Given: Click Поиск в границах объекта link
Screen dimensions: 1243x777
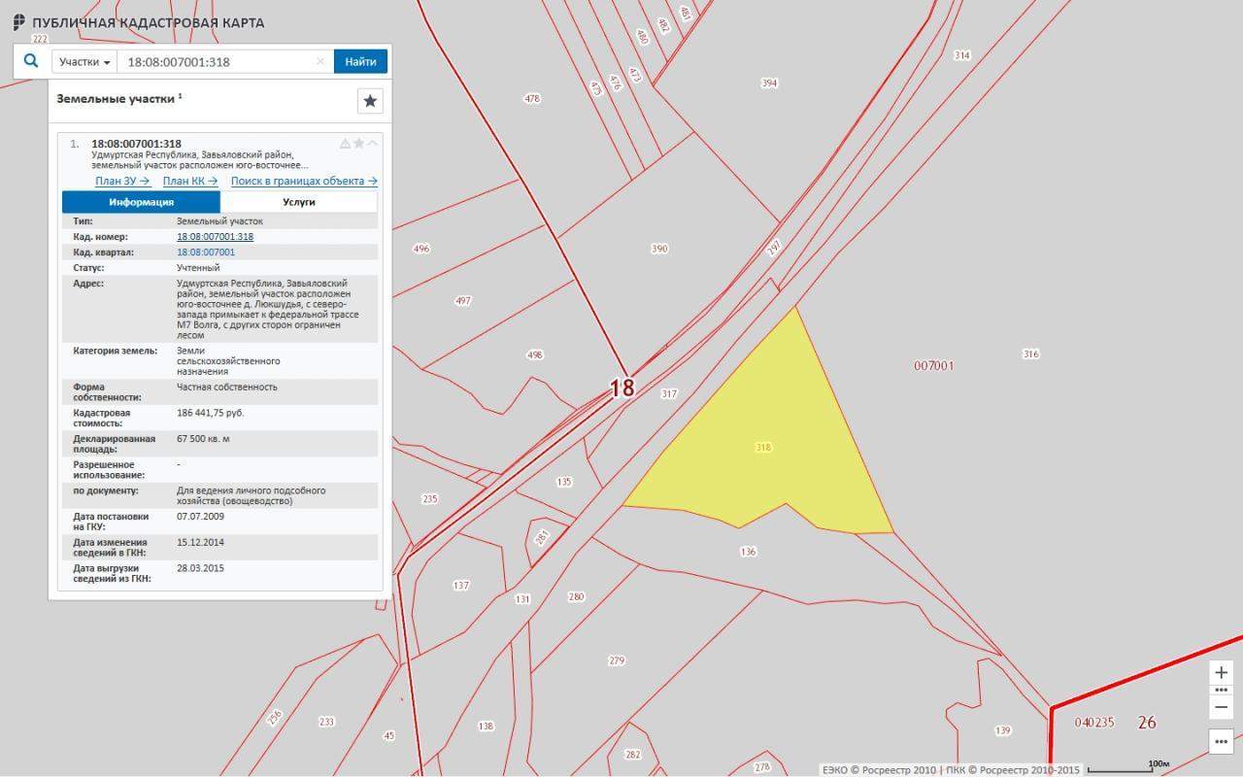Looking at the screenshot, I should [x=304, y=181].
